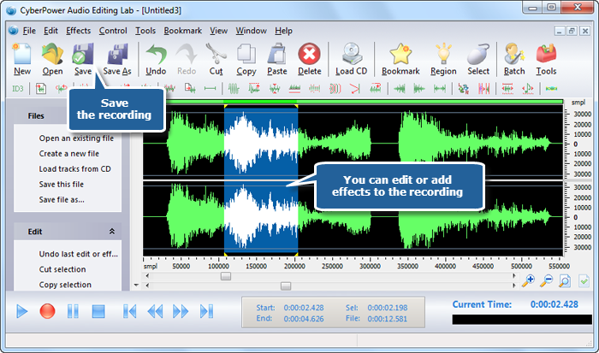Open the Control menu
Image resolution: width=599 pixels, height=353 pixels.
click(x=113, y=31)
